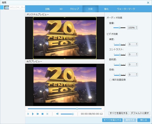Click blue すべてを復元する button at bottom
The image size is (152, 124).
pyautogui.click(x=112, y=120)
